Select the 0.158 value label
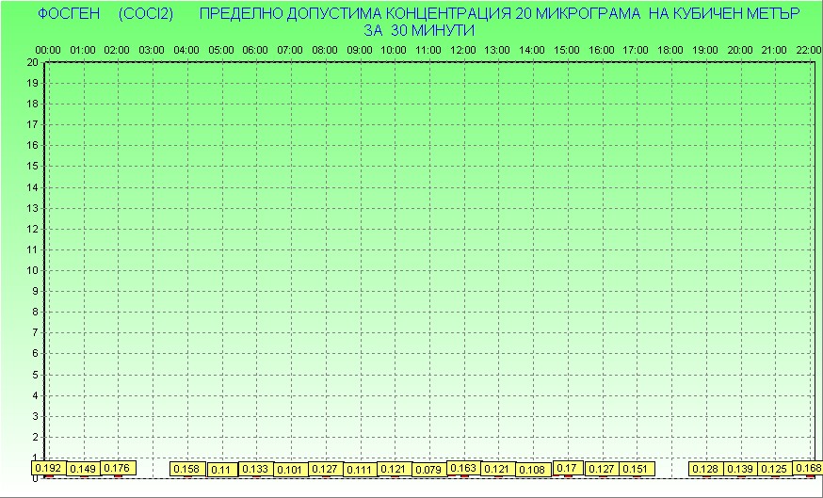Screen dimensions: 823x498 point(187,469)
